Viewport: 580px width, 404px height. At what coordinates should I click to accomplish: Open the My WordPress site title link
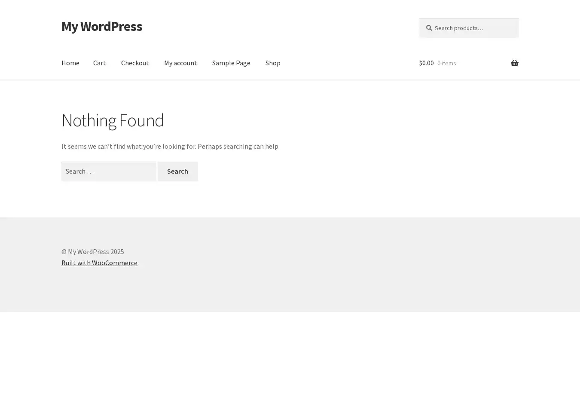click(x=102, y=26)
